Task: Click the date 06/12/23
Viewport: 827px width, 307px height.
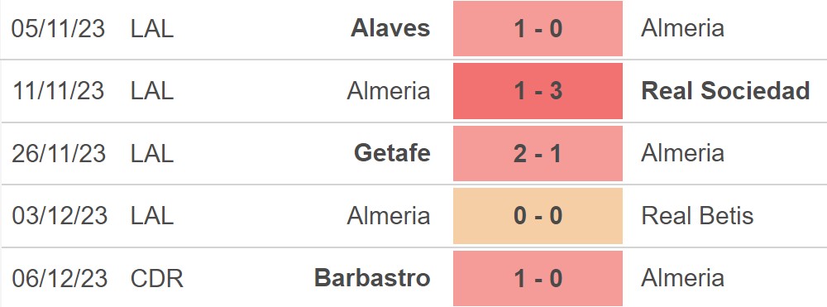Action: tap(59, 278)
